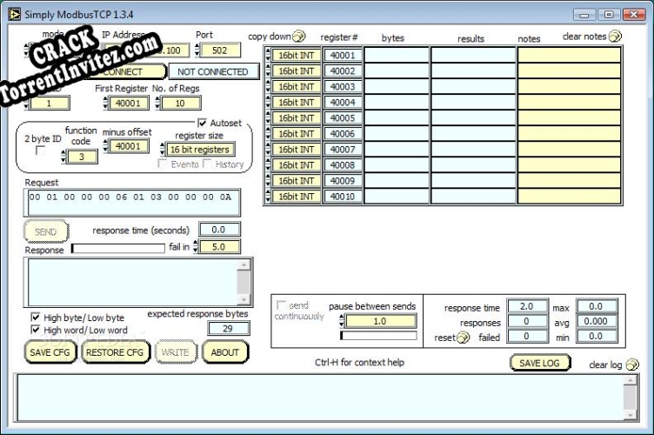Click the fail in field showing 5.0
654x435 pixels.
(219, 247)
